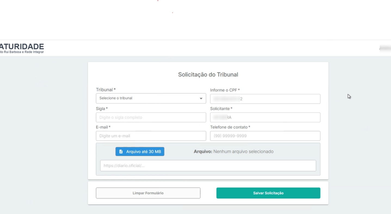
Task: Click the 'Sigla *' field label
Action: 102,108
